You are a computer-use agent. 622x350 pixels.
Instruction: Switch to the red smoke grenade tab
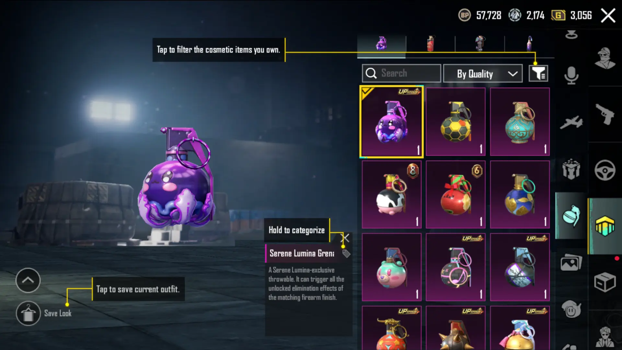pos(430,44)
